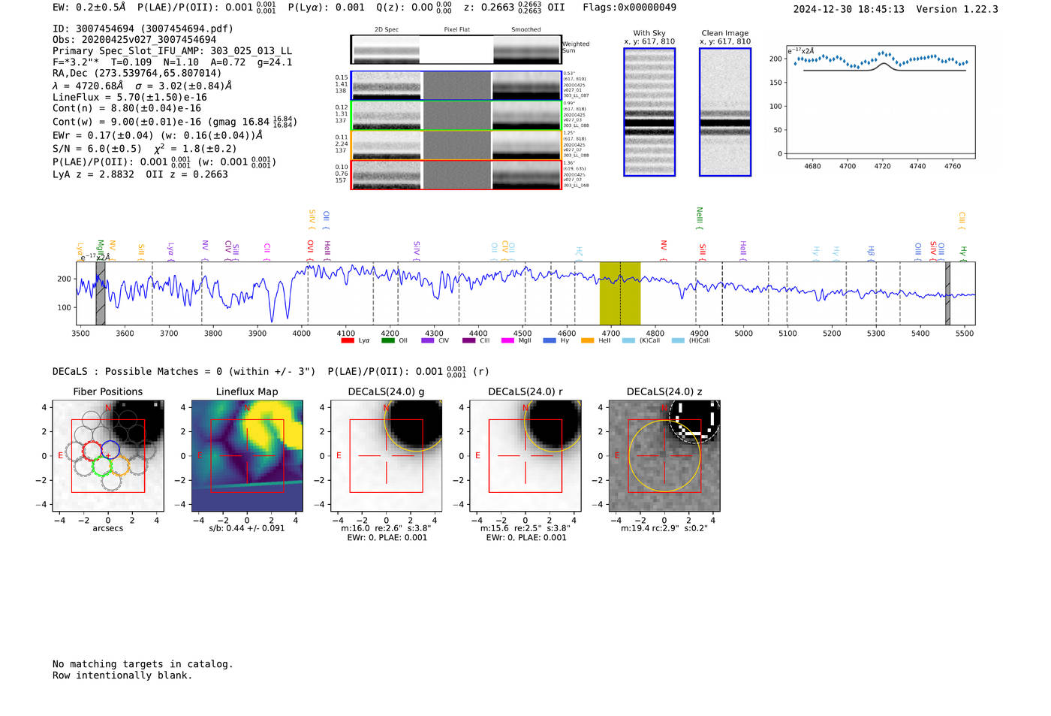Select the red-bordered 2D fiber spectrum row
The height and width of the screenshot is (716, 1051).
[x=456, y=175]
